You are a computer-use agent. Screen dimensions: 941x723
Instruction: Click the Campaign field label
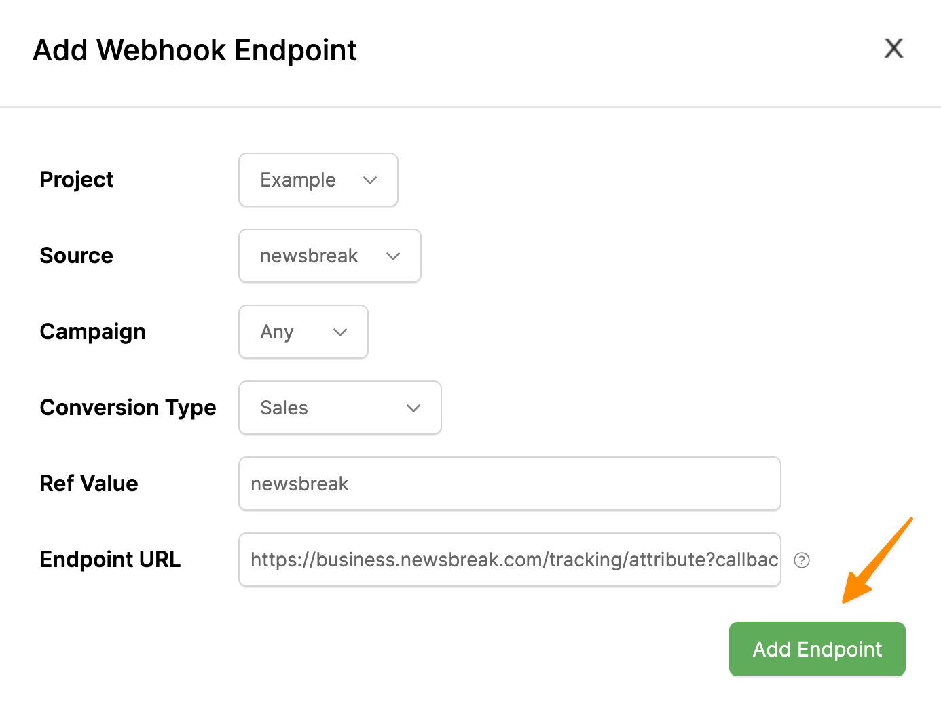(x=93, y=332)
